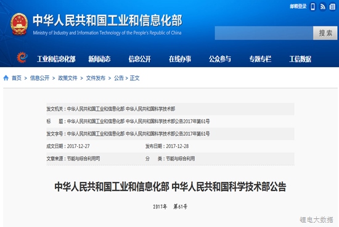Select the 标题 row text
339x227 pixels.
[x=128, y=122]
